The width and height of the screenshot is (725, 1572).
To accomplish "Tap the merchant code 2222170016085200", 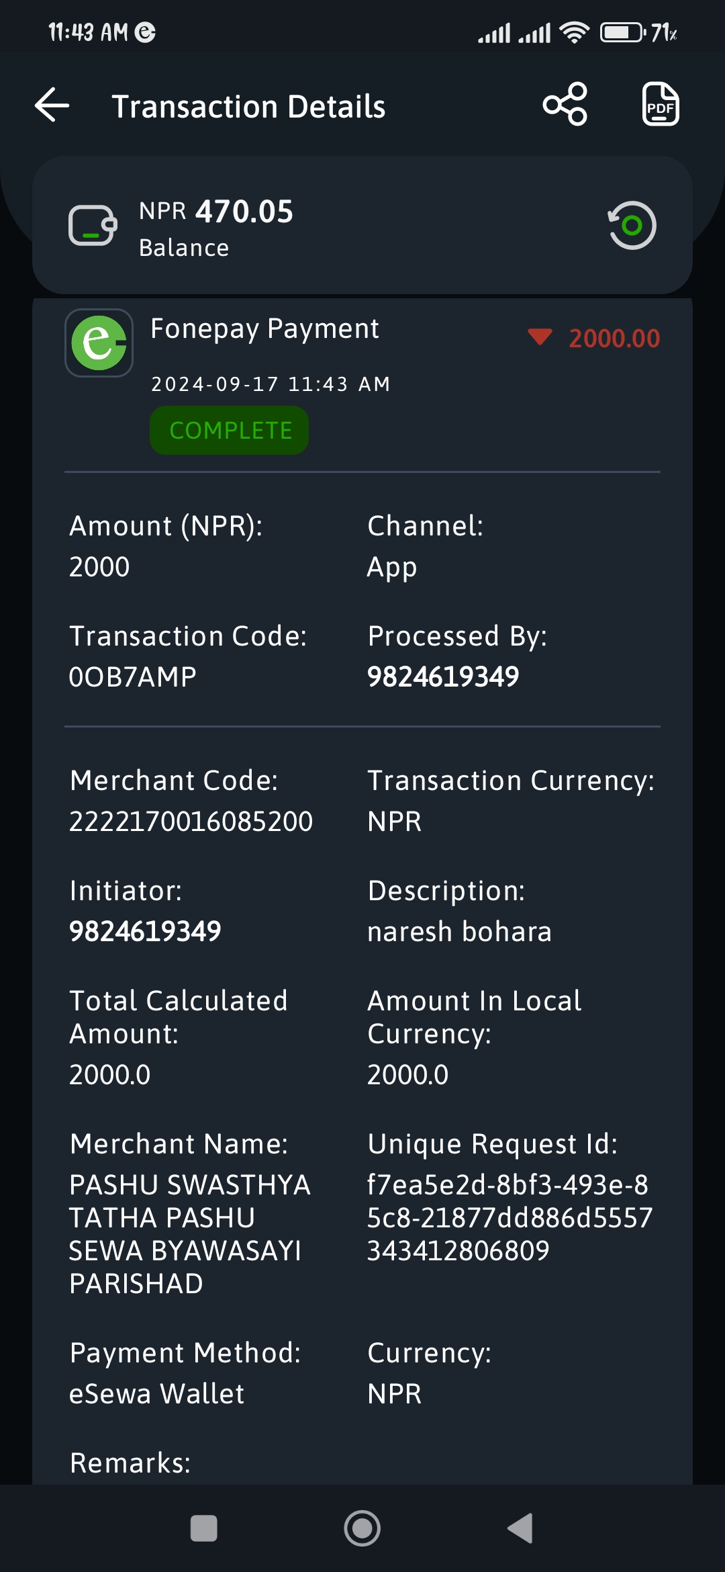I will click(x=191, y=821).
